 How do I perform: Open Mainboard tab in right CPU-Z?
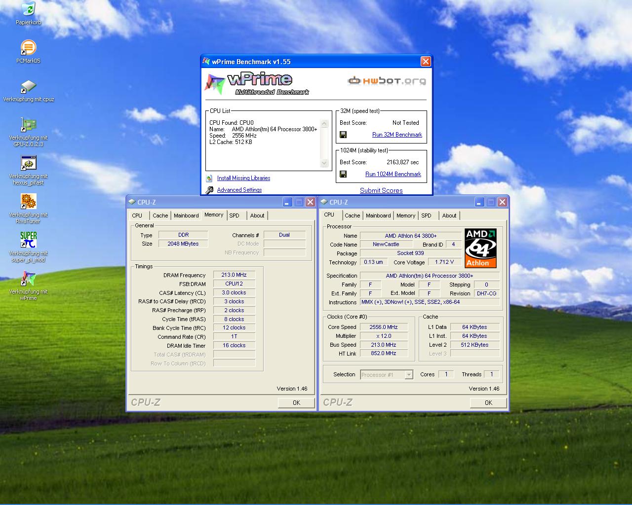coord(378,216)
